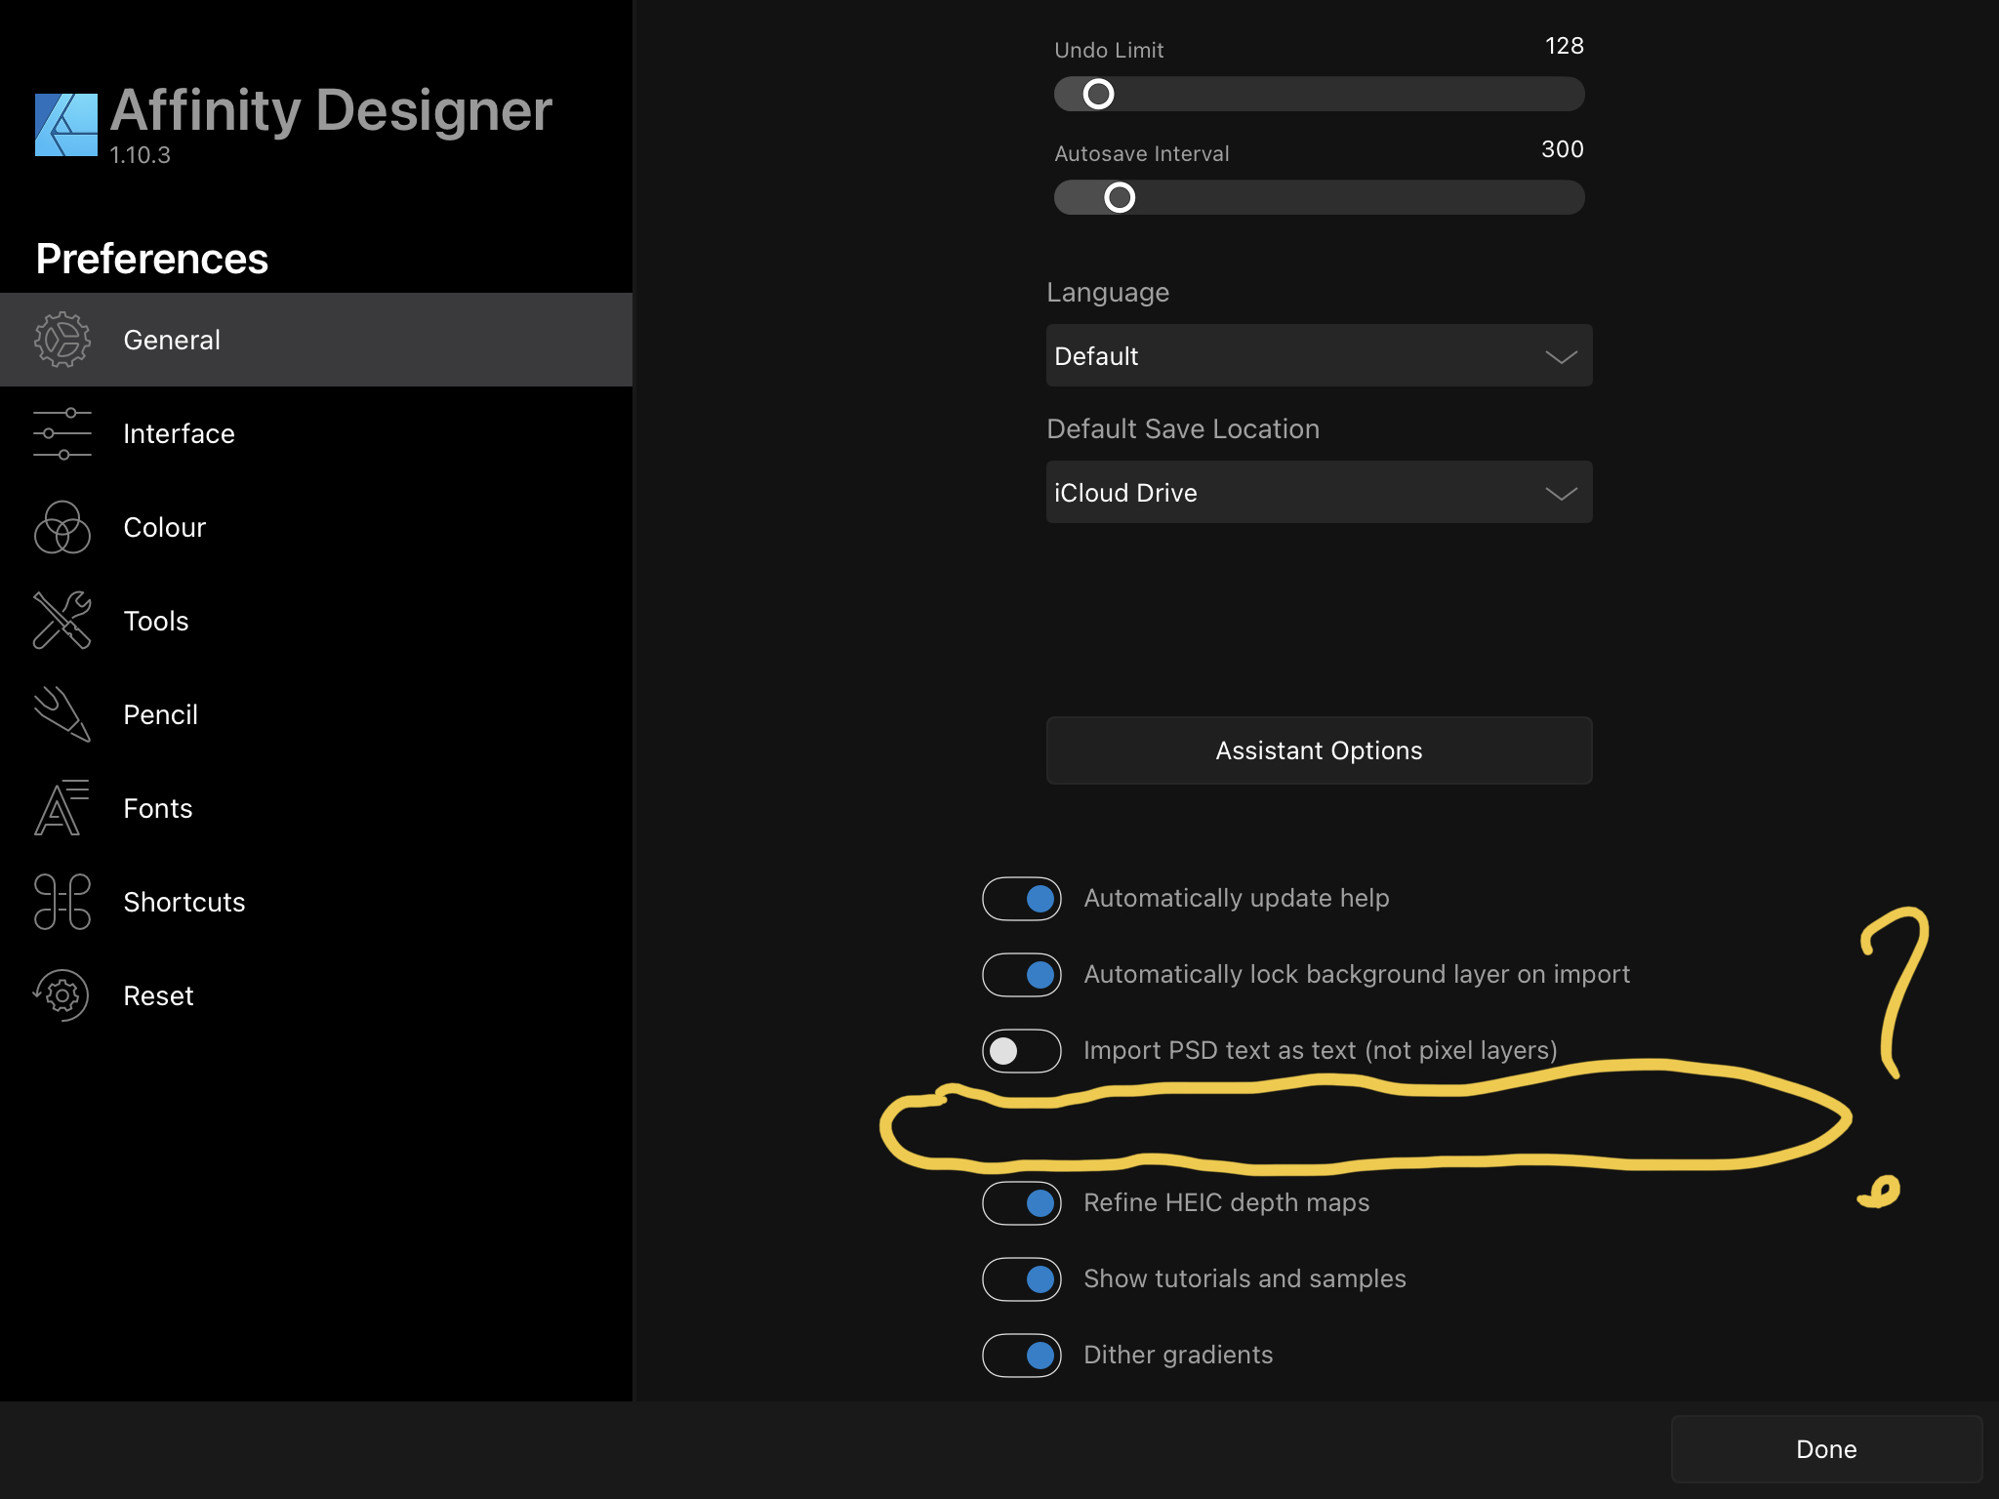Screen dimensions: 1999x1499
Task: Click the Language label
Action: click(1108, 293)
